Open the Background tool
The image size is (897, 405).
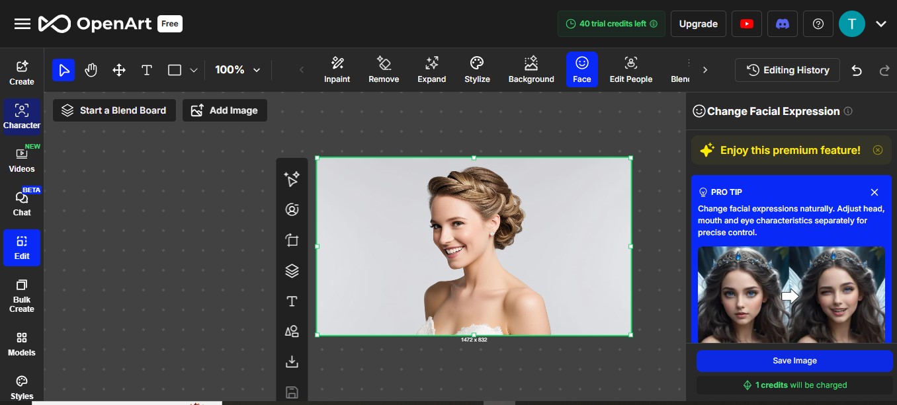531,69
